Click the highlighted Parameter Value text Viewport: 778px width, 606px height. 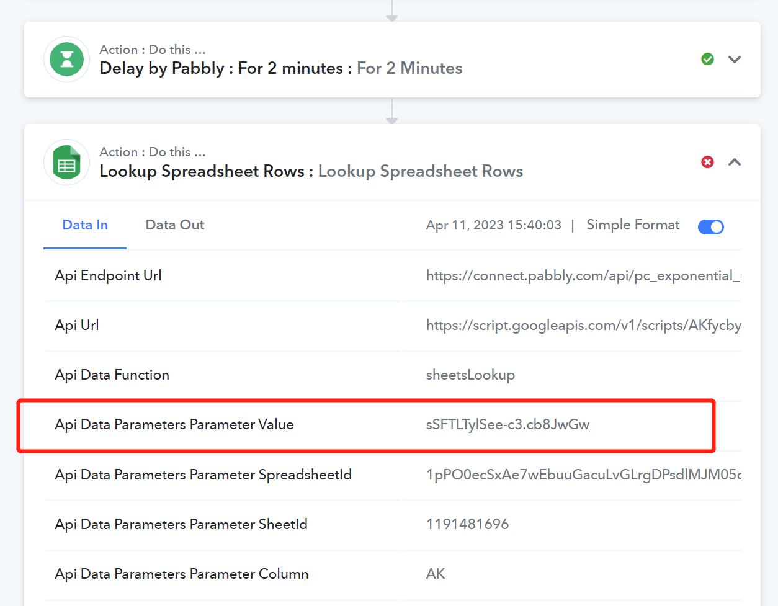(507, 425)
